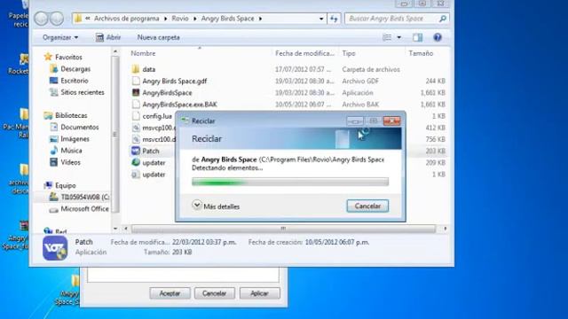Select the data folder icon
Screen dimensions: 568x319
pyautogui.click(x=136, y=69)
